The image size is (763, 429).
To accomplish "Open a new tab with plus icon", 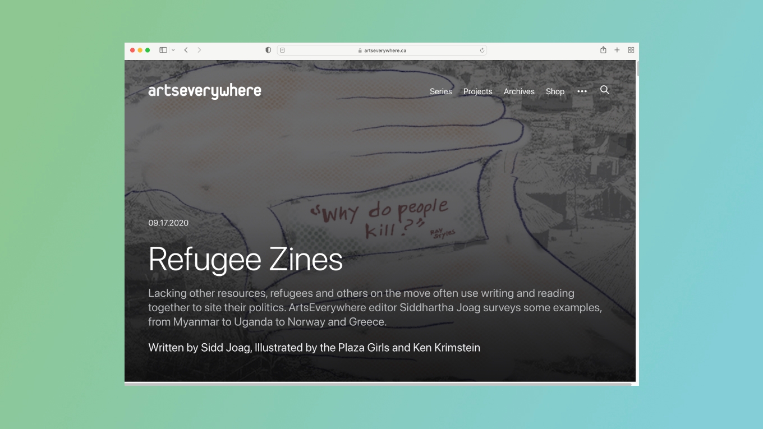I will [617, 50].
